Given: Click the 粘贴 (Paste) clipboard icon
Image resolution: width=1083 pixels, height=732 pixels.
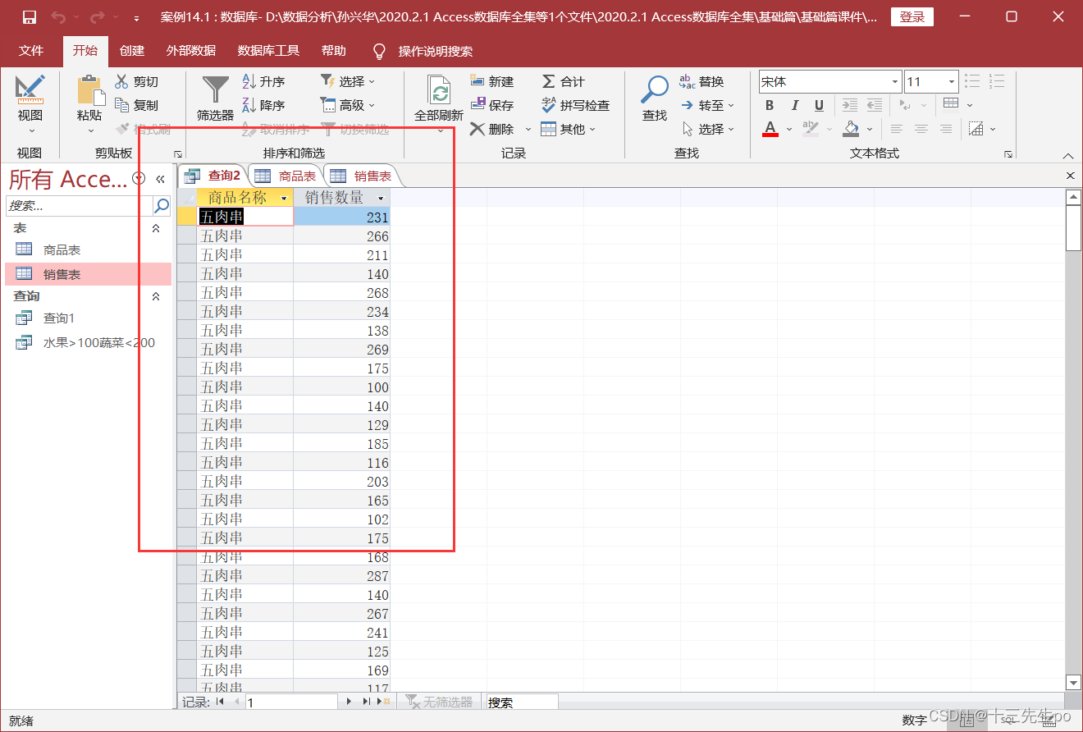Looking at the screenshot, I should 89,90.
